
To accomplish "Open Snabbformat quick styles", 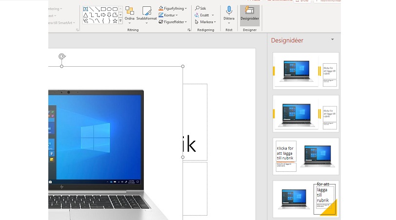I will [147, 15].
